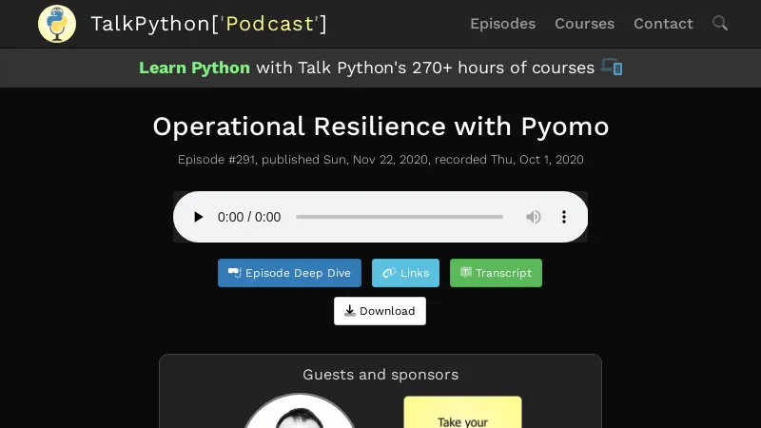Mute the audio player volume

tap(534, 217)
